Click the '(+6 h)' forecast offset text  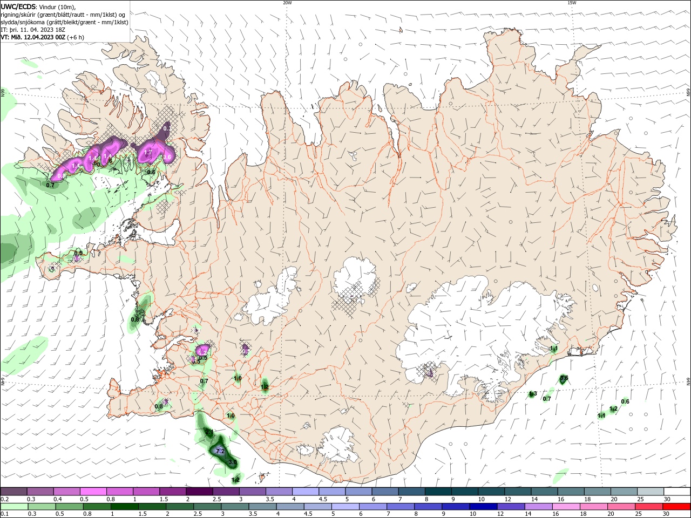point(76,37)
